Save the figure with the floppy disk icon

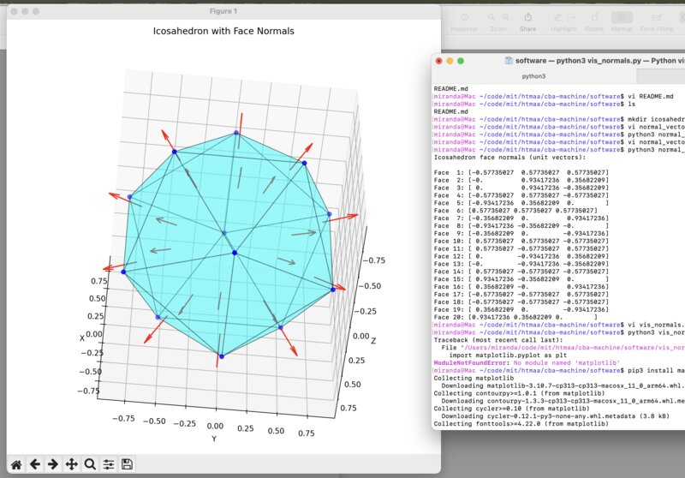128,464
